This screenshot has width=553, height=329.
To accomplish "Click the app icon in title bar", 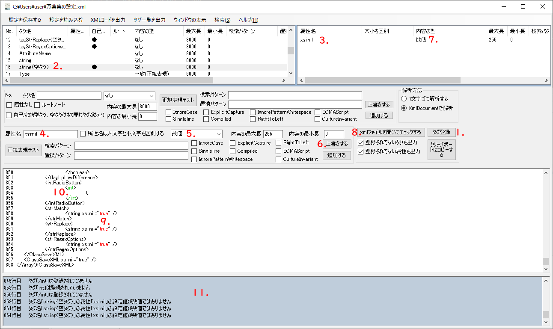I will point(7,6).
